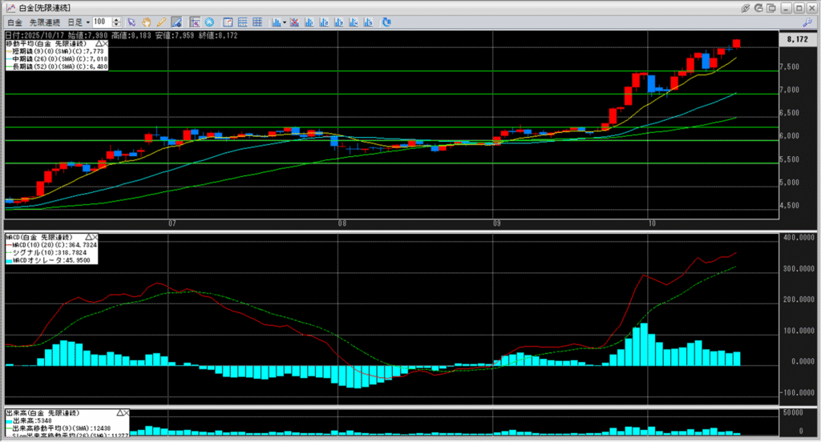The image size is (821, 442).
Task: Activate the hand pan tool
Action: click(x=147, y=22)
